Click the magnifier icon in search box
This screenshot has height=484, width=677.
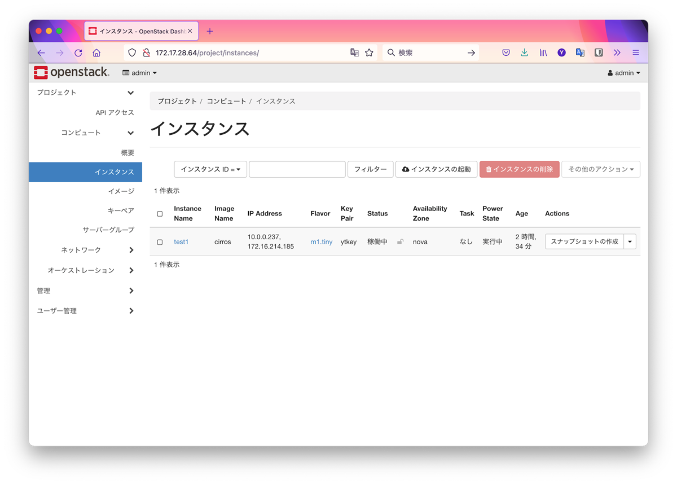[x=391, y=52]
